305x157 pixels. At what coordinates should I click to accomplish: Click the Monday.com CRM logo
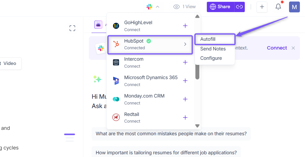click(116, 99)
